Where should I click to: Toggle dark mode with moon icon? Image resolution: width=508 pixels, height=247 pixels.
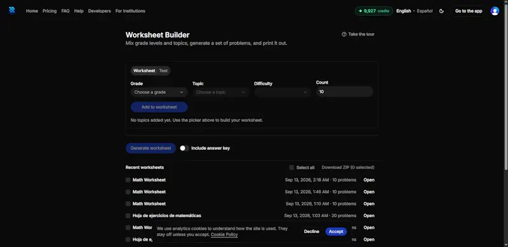point(441,11)
